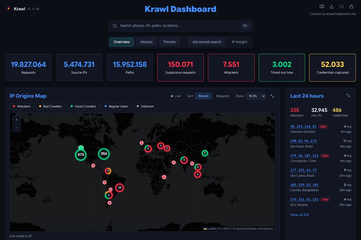Open IP 177.221.61.72 from São Carlos
Viewport: 361px width, 240px height.
(x=303, y=170)
